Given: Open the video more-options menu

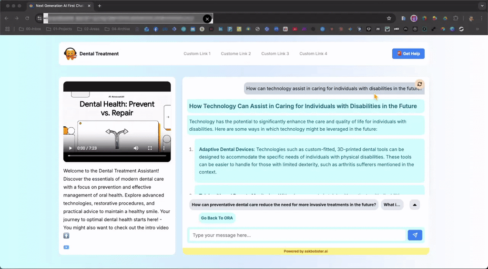Looking at the screenshot, I should click(x=164, y=148).
